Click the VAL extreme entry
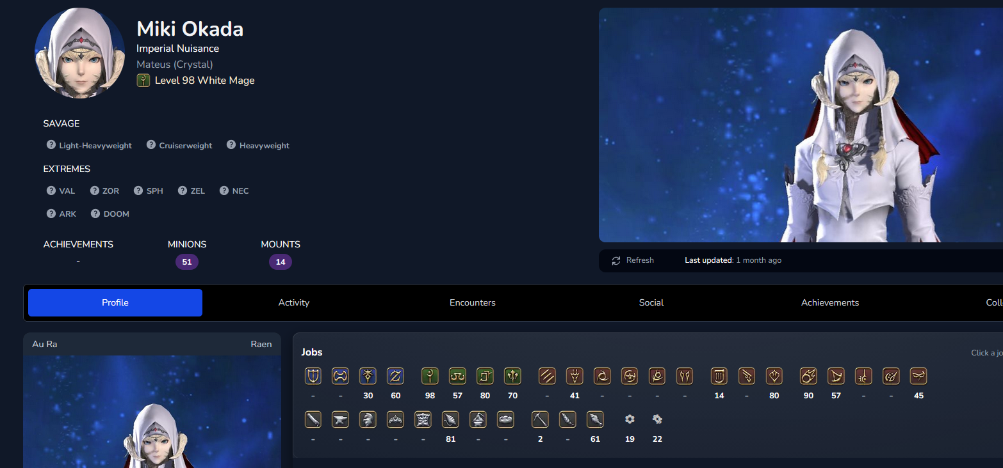Image resolution: width=1003 pixels, height=468 pixels. click(x=61, y=191)
